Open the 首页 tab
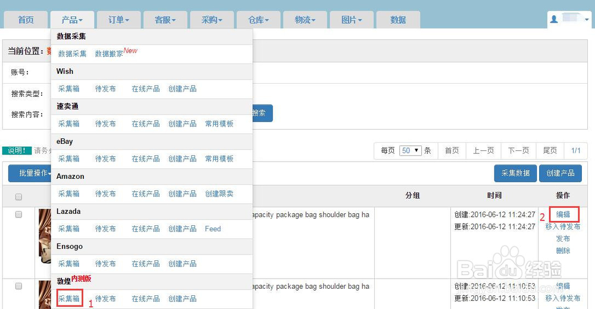 click(x=26, y=20)
